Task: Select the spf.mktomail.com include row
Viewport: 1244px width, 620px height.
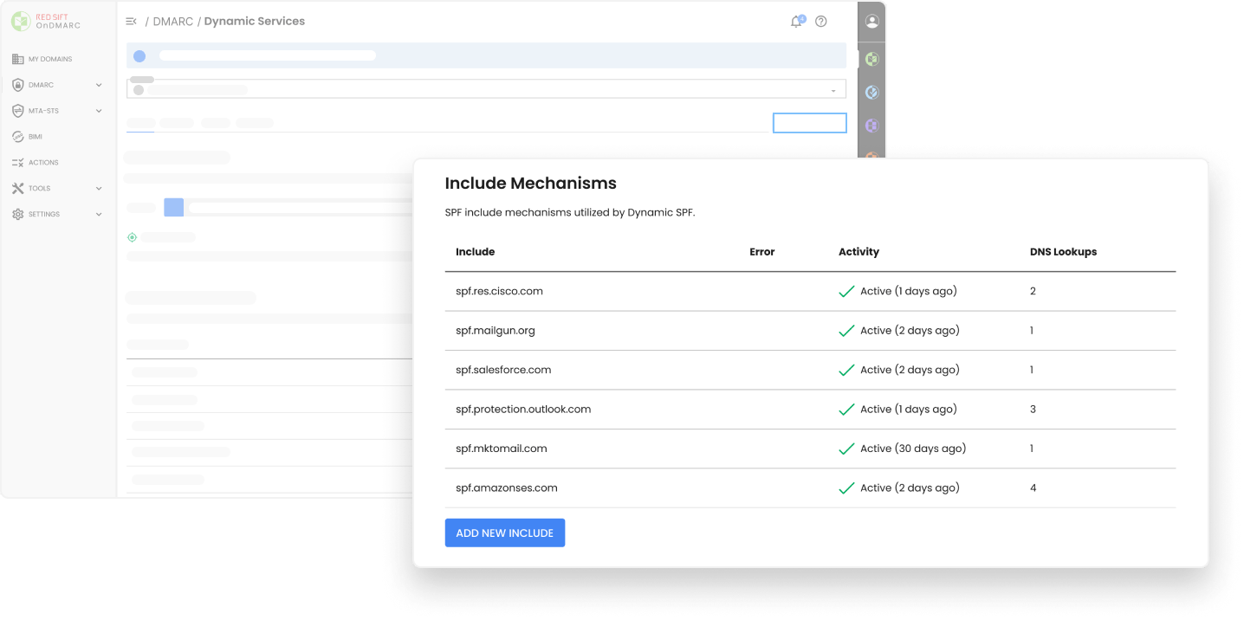Action: tap(810, 449)
